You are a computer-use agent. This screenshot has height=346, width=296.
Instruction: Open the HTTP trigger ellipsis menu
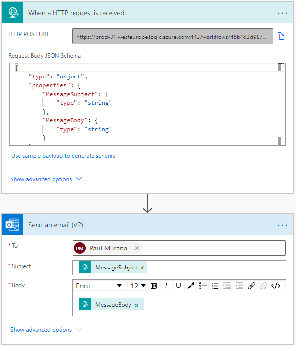point(282,13)
